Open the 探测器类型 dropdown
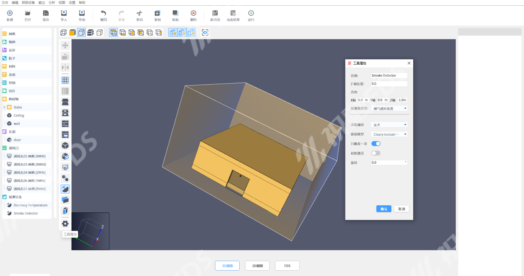 389,109
